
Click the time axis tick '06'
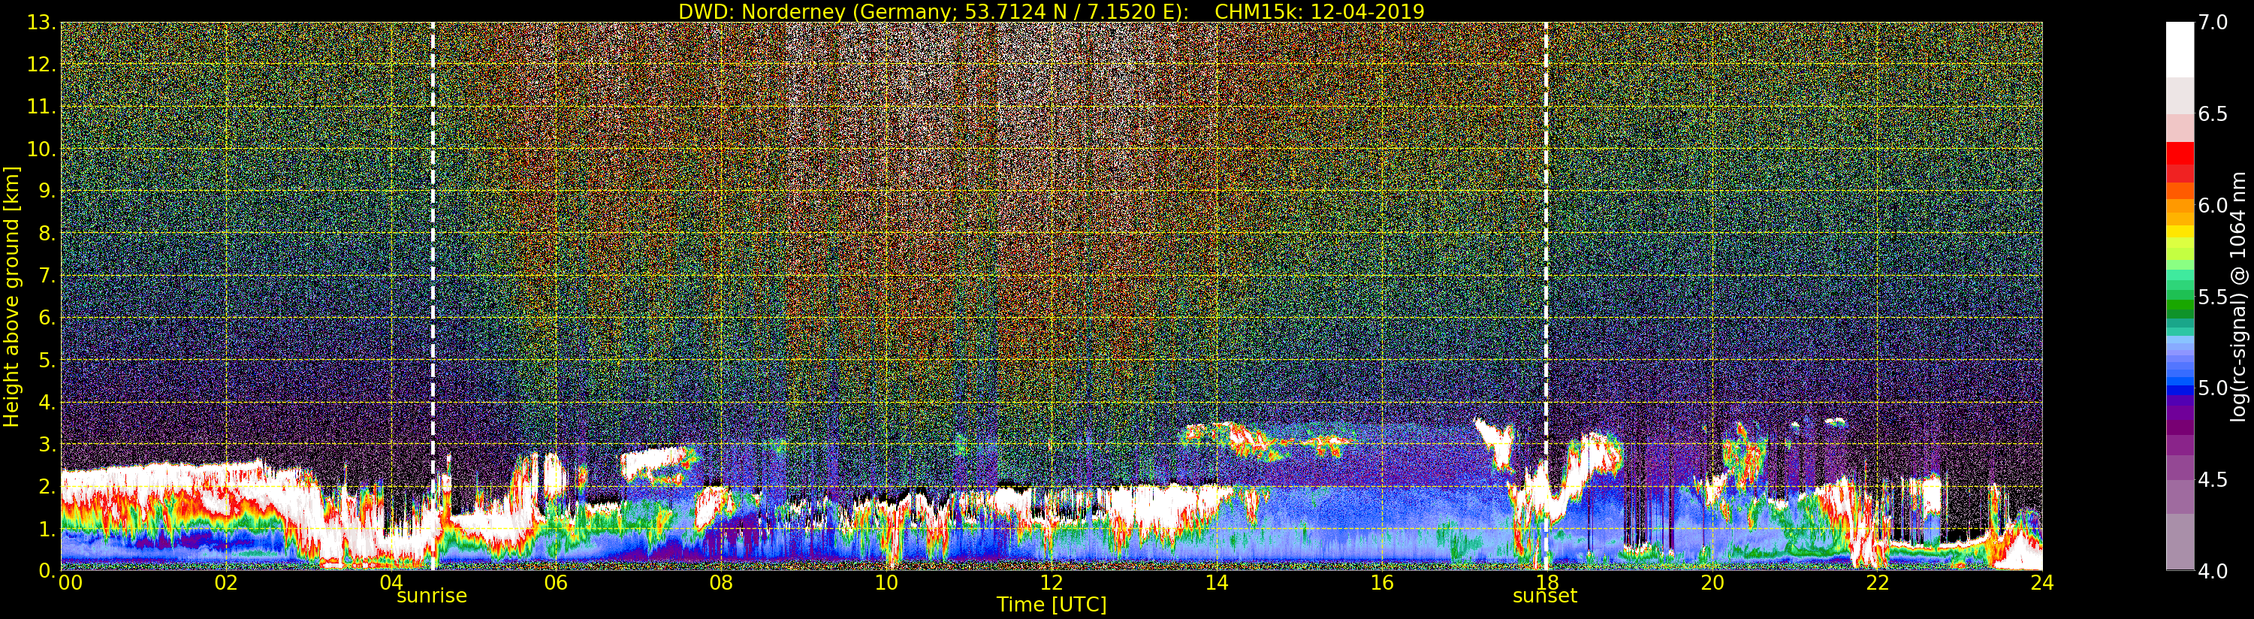coord(556,583)
